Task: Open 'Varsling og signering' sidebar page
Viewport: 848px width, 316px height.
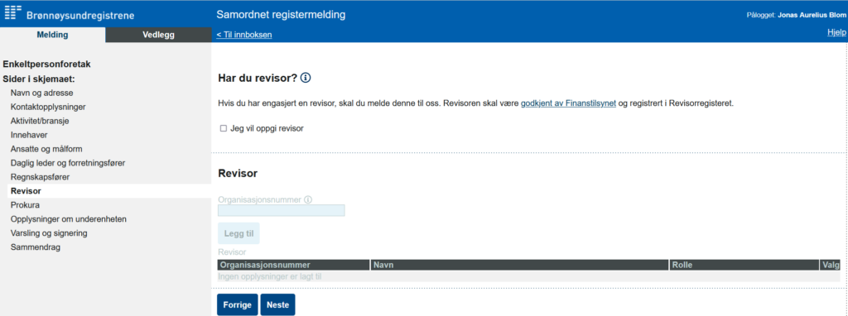Action: pos(49,232)
